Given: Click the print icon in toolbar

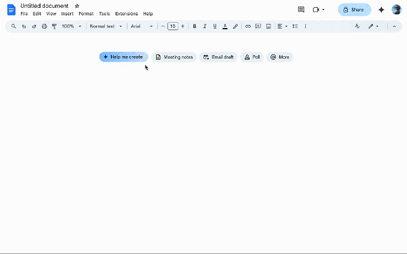Looking at the screenshot, I should [x=44, y=26].
